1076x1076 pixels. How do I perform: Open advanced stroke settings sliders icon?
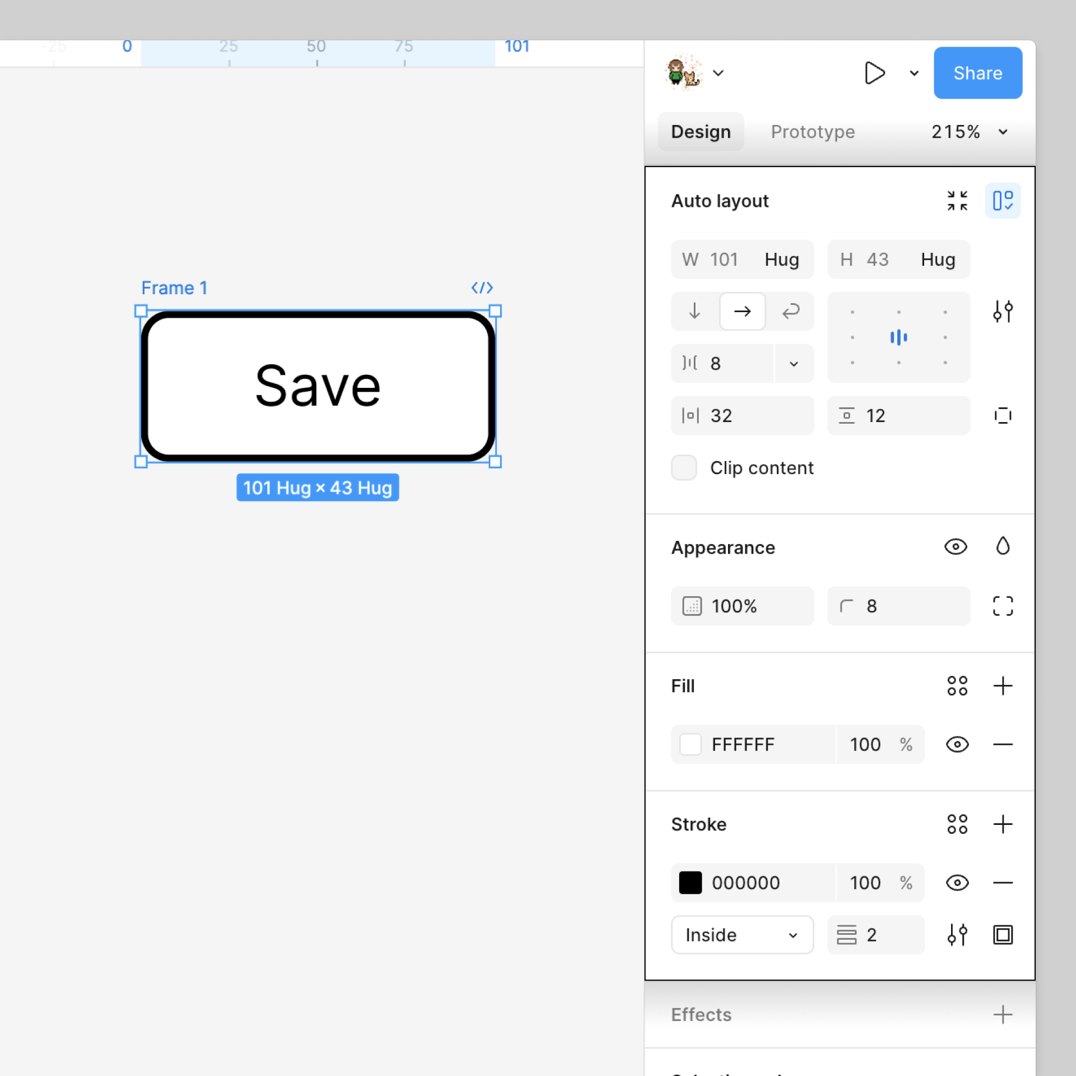tap(957, 935)
